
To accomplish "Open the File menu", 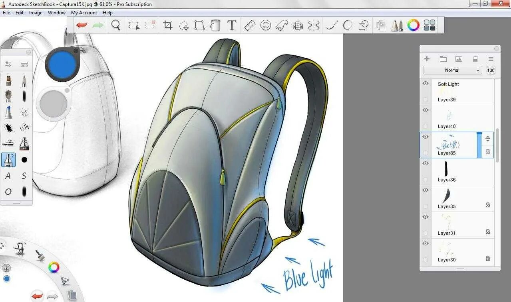I will click(x=6, y=13).
